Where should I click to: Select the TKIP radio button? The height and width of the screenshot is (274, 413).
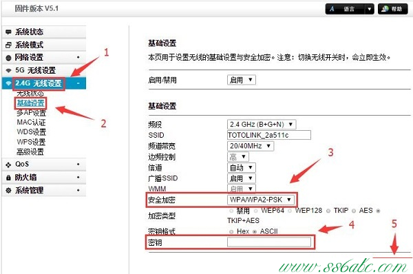328,211
